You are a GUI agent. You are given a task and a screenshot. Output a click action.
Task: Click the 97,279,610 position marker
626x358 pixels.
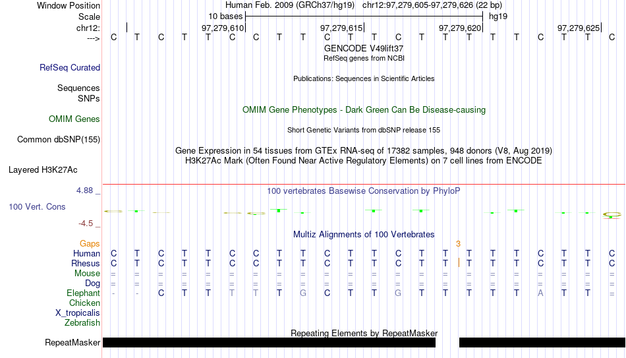point(223,28)
